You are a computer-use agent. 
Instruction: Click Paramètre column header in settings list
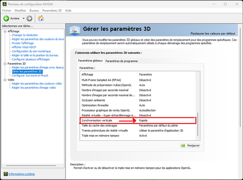click(166, 74)
